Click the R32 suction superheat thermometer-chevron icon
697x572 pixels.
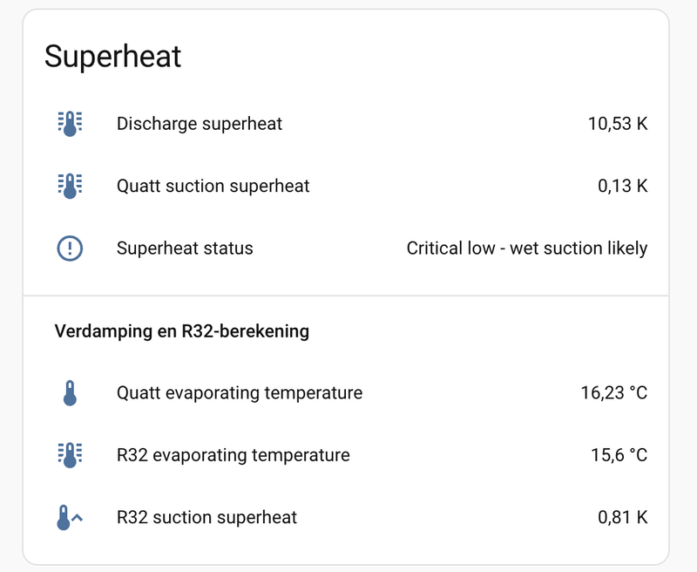[70, 517]
